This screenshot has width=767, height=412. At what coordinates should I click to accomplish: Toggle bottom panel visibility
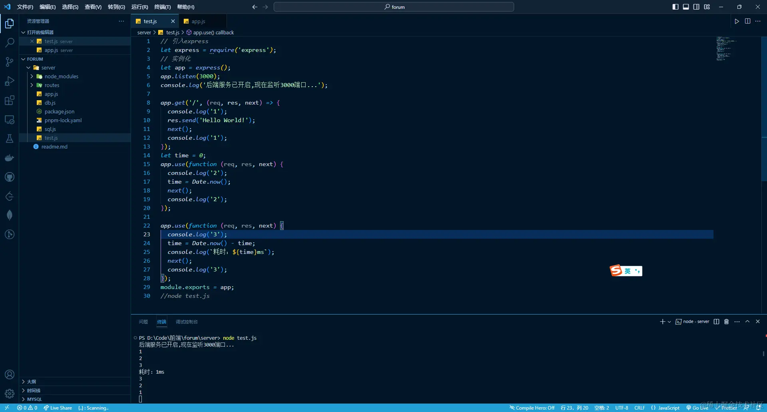(686, 7)
